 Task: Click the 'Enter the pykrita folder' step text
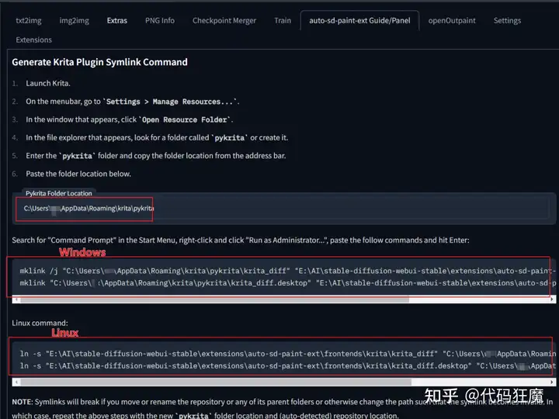tap(156, 156)
